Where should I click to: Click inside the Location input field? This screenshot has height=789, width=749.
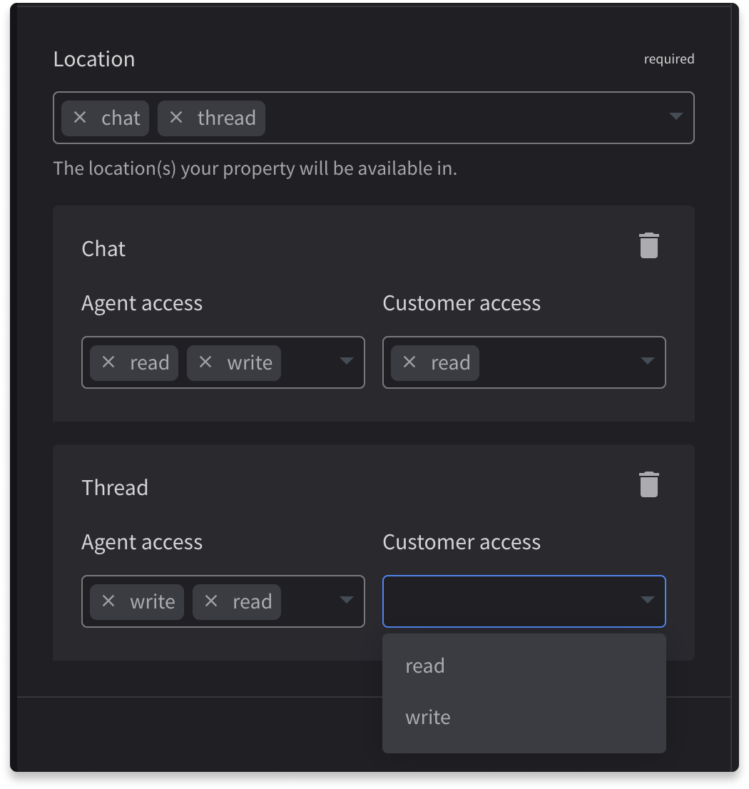pos(464,118)
